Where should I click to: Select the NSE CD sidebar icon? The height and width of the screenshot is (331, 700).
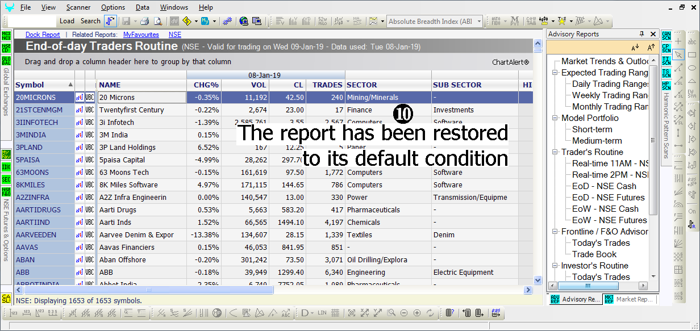6,48
